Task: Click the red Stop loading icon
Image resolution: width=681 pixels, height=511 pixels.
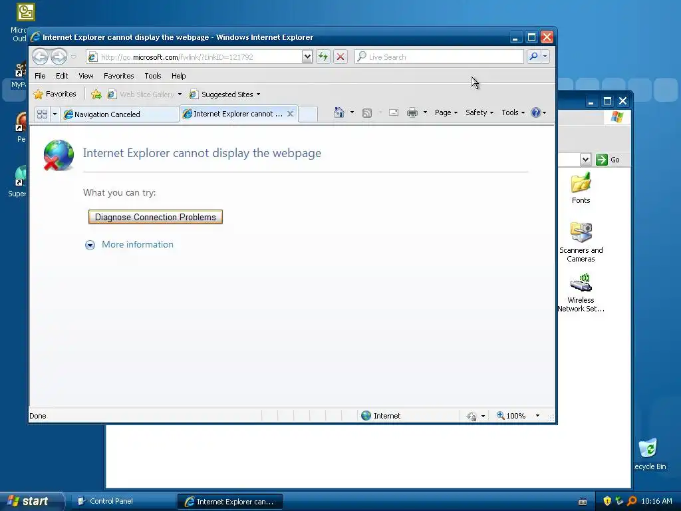Action: (340, 57)
